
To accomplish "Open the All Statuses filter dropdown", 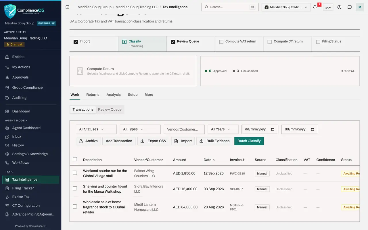I will pos(96,129).
